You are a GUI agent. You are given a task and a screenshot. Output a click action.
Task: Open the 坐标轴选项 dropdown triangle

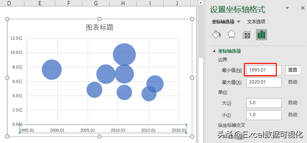coord(239,22)
